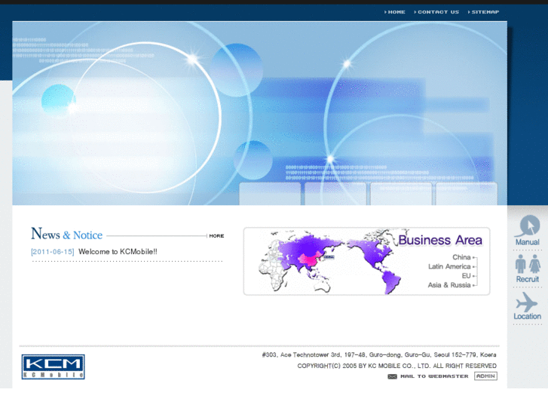The image size is (548, 411).
Task: Go to CONTACT US page
Action: (x=438, y=12)
